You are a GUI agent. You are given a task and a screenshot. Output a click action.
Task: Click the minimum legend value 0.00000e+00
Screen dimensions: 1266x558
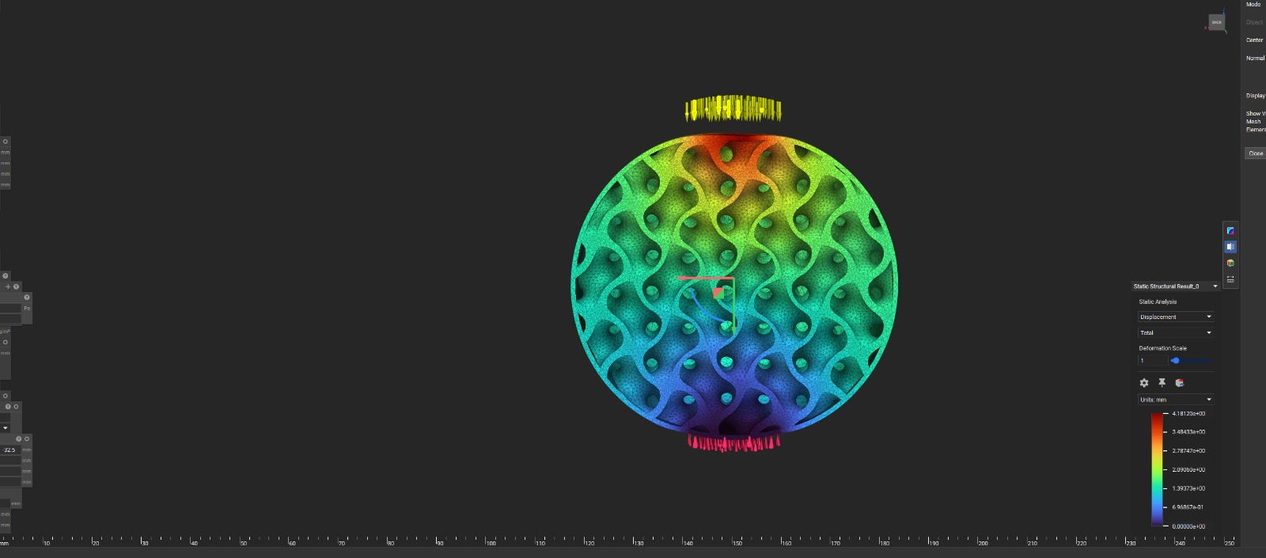click(1188, 526)
